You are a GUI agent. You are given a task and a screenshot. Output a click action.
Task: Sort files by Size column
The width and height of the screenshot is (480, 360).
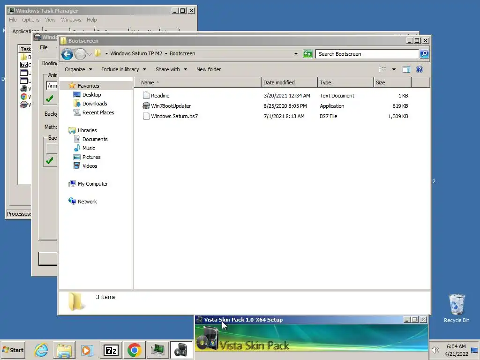[x=392, y=82]
